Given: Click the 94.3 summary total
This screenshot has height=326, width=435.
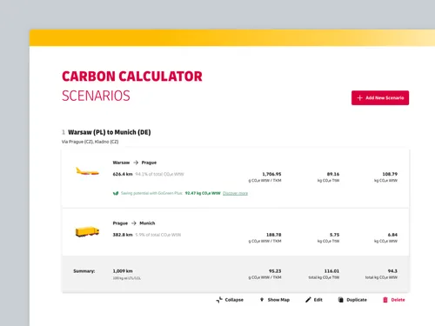Looking at the screenshot, I should (x=392, y=271).
